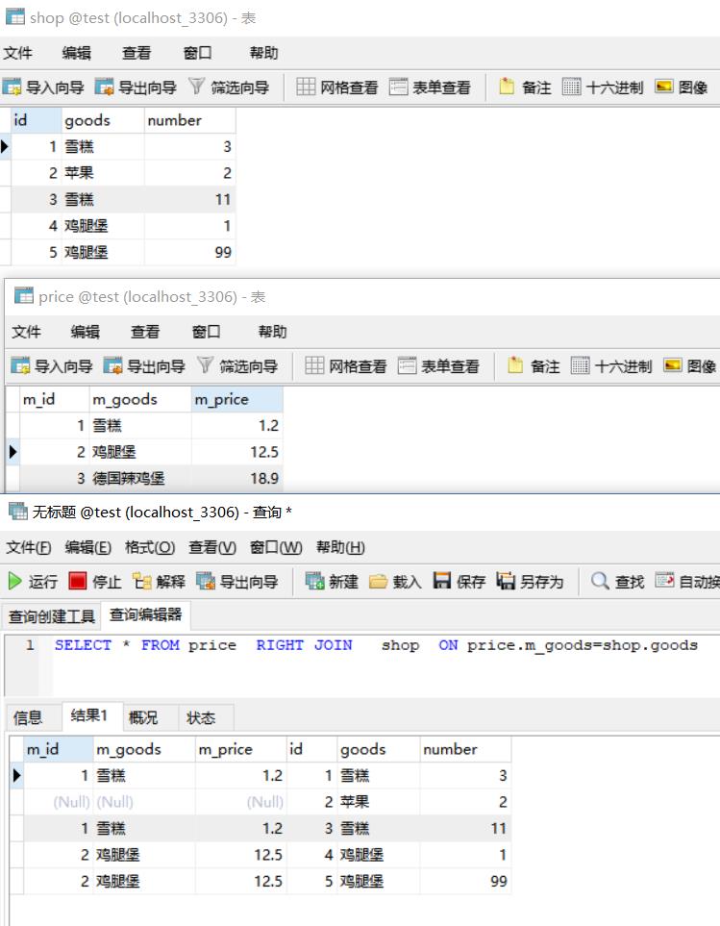Click Load (载入) in query toolbar
The image size is (720, 926).
396,581
